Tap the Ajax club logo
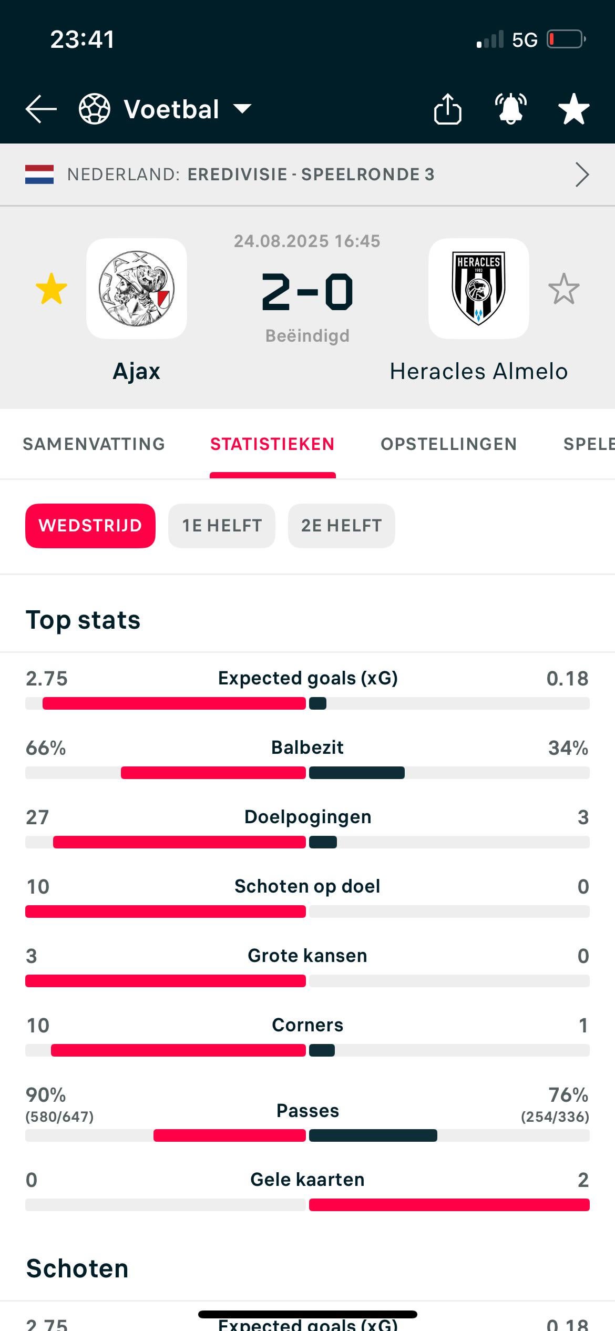The width and height of the screenshot is (615, 1331). tap(137, 289)
